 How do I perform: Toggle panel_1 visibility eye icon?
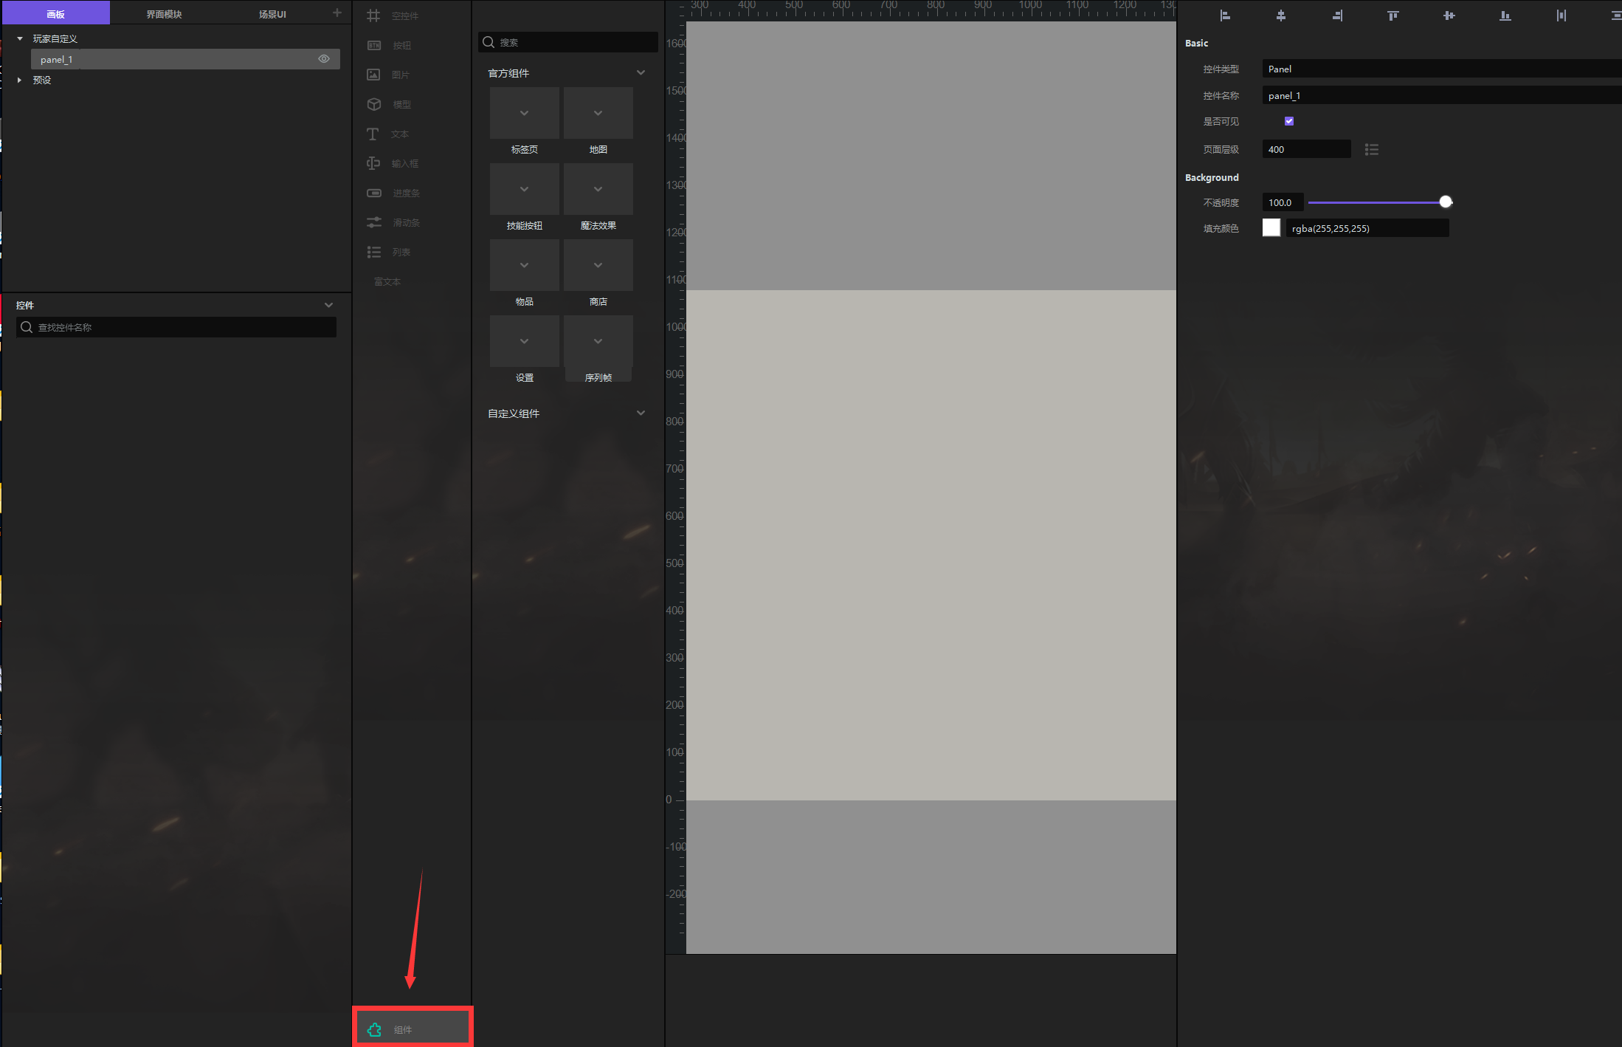(324, 59)
